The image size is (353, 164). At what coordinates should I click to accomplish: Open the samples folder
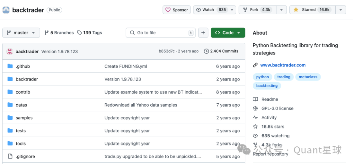tap(24, 118)
